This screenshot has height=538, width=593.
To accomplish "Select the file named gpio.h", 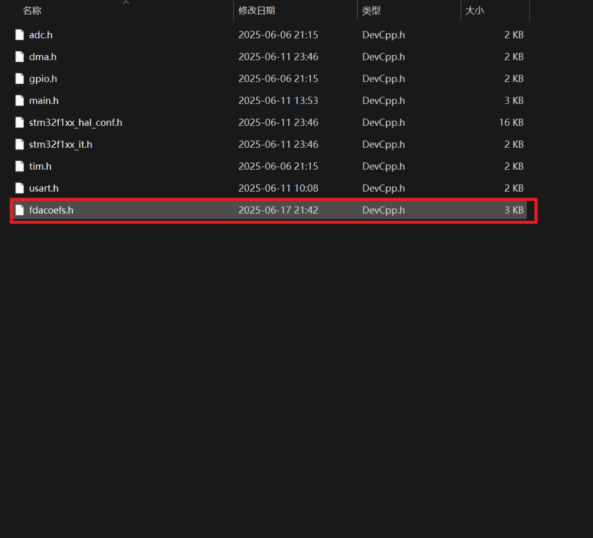I will pos(43,79).
